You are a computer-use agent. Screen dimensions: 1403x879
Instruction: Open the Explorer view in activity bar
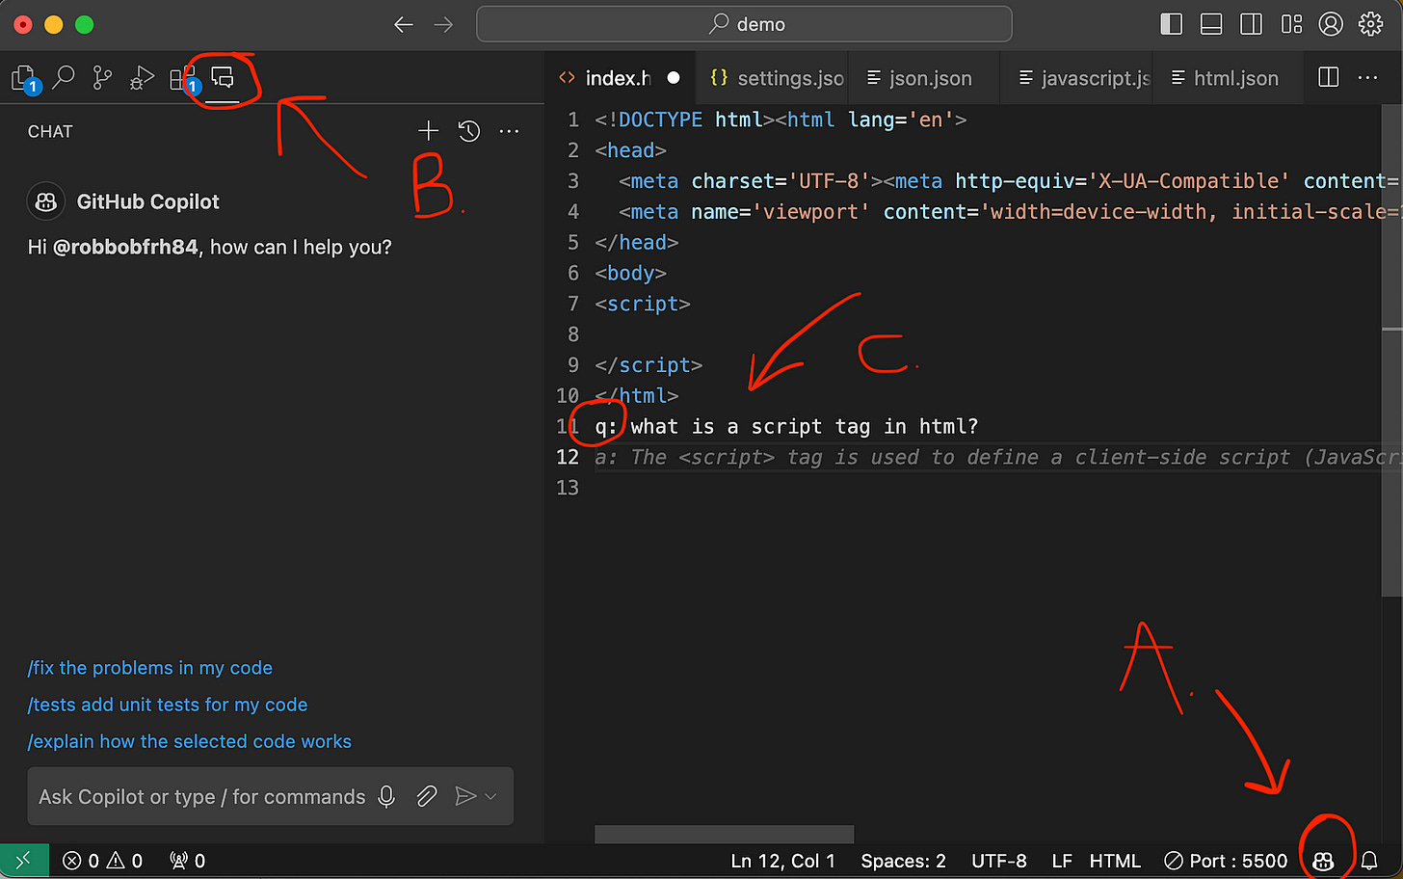click(x=24, y=79)
